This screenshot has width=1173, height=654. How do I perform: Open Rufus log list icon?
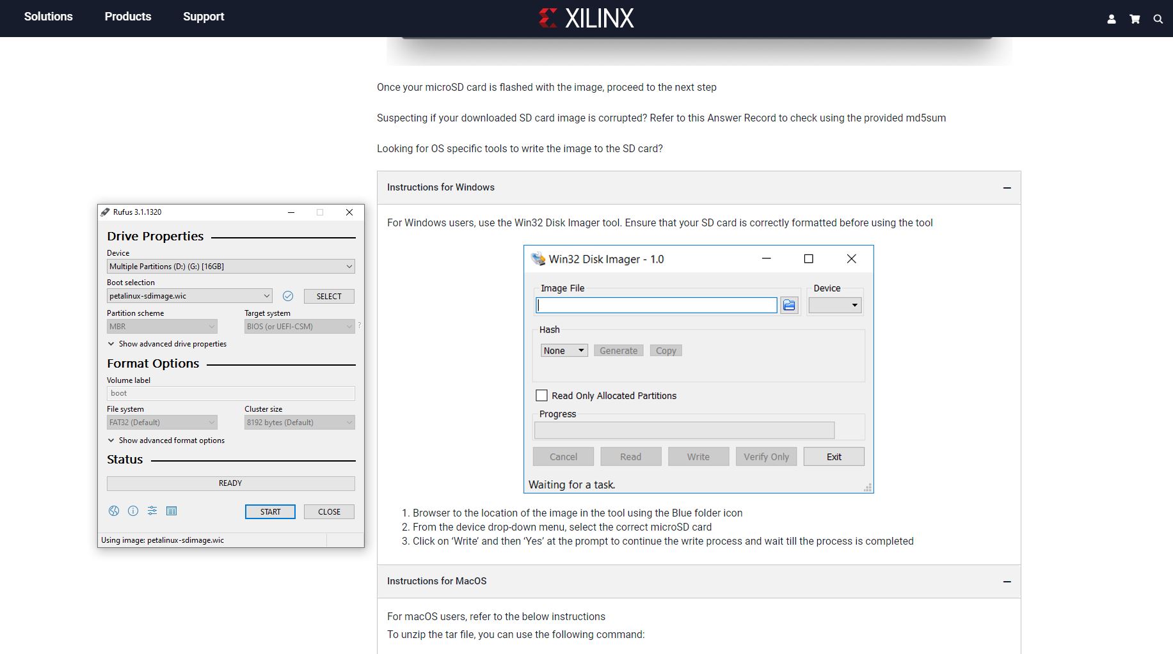(172, 511)
